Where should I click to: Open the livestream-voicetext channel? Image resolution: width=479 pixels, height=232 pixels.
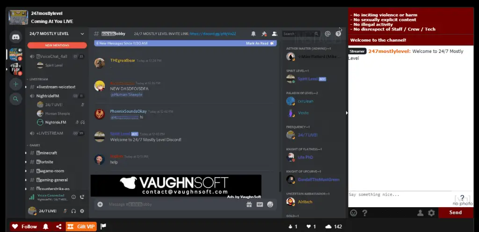tap(56, 87)
